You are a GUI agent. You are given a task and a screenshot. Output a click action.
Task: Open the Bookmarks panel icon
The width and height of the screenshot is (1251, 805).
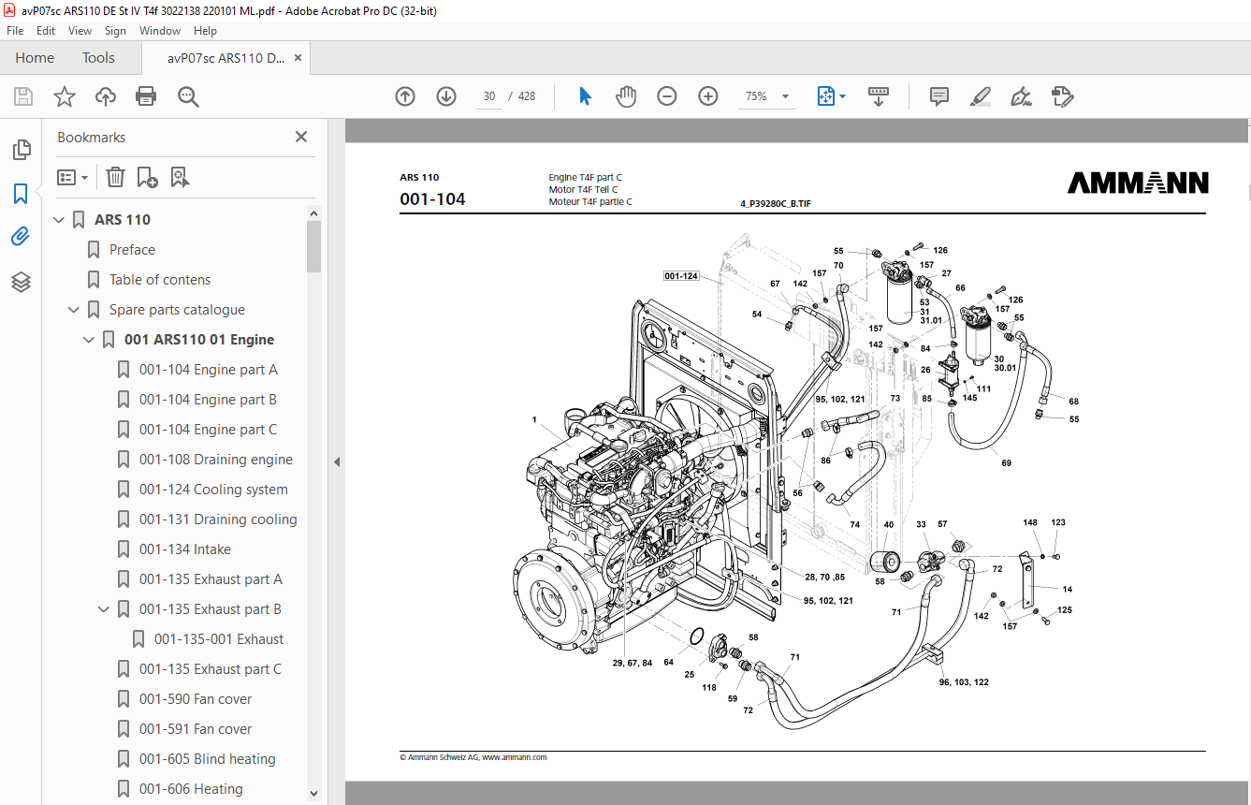pyautogui.click(x=21, y=194)
